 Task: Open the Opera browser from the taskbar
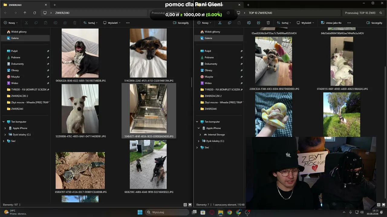click(212, 212)
